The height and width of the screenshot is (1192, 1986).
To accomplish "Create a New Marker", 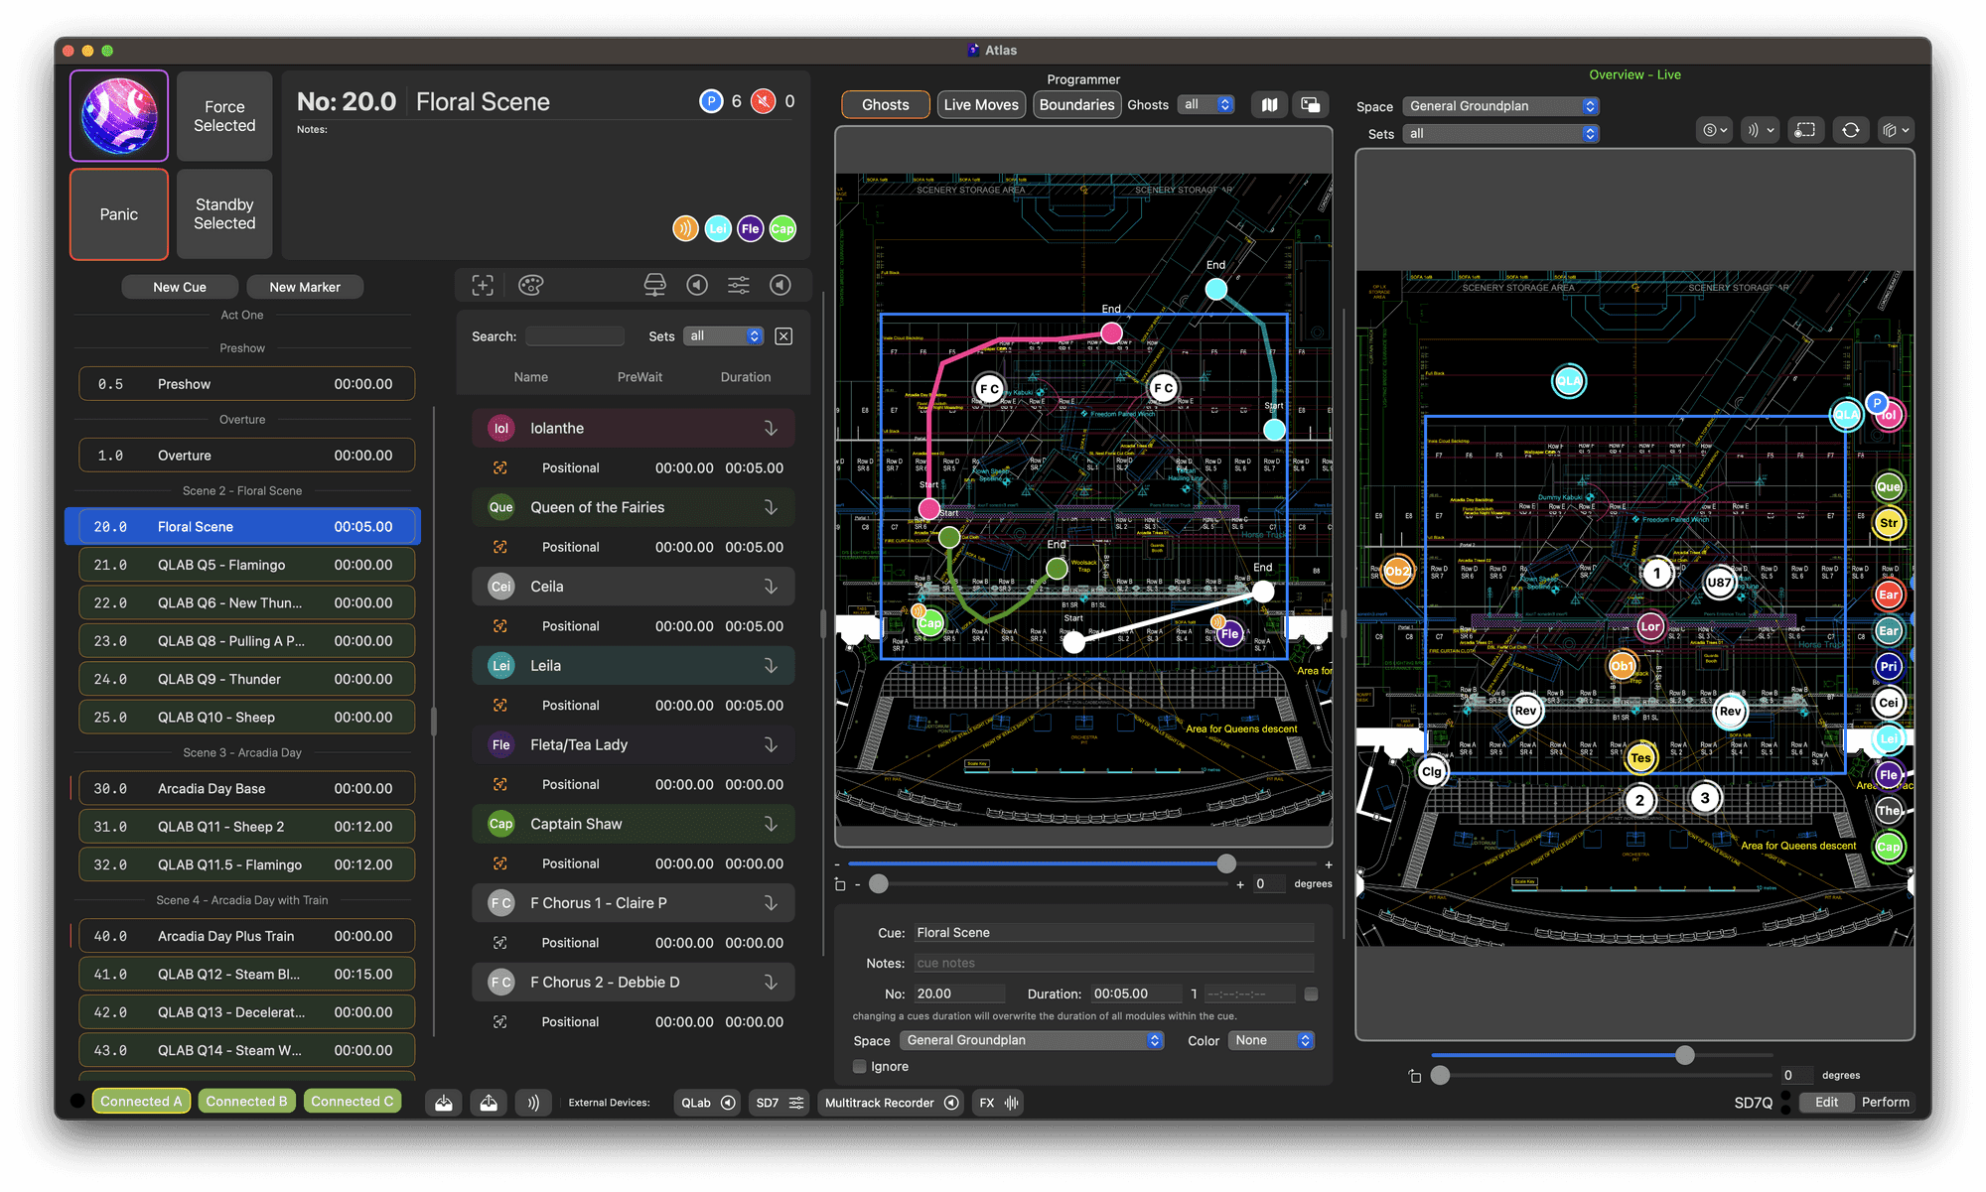I will pyautogui.click(x=305, y=287).
